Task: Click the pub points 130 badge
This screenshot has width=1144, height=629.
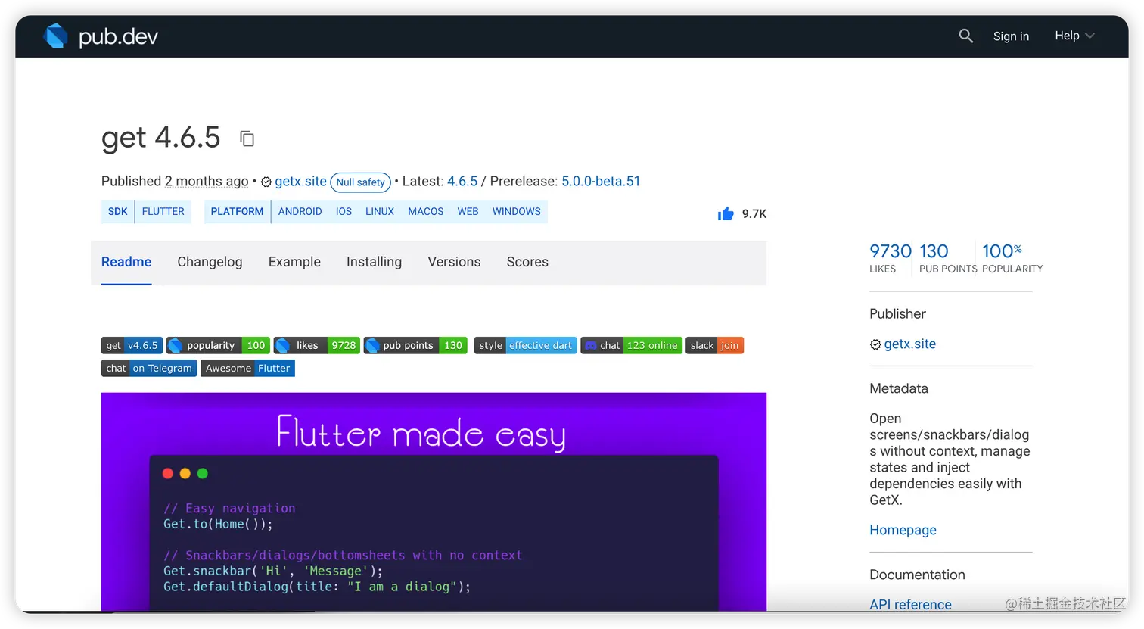Action: click(415, 346)
